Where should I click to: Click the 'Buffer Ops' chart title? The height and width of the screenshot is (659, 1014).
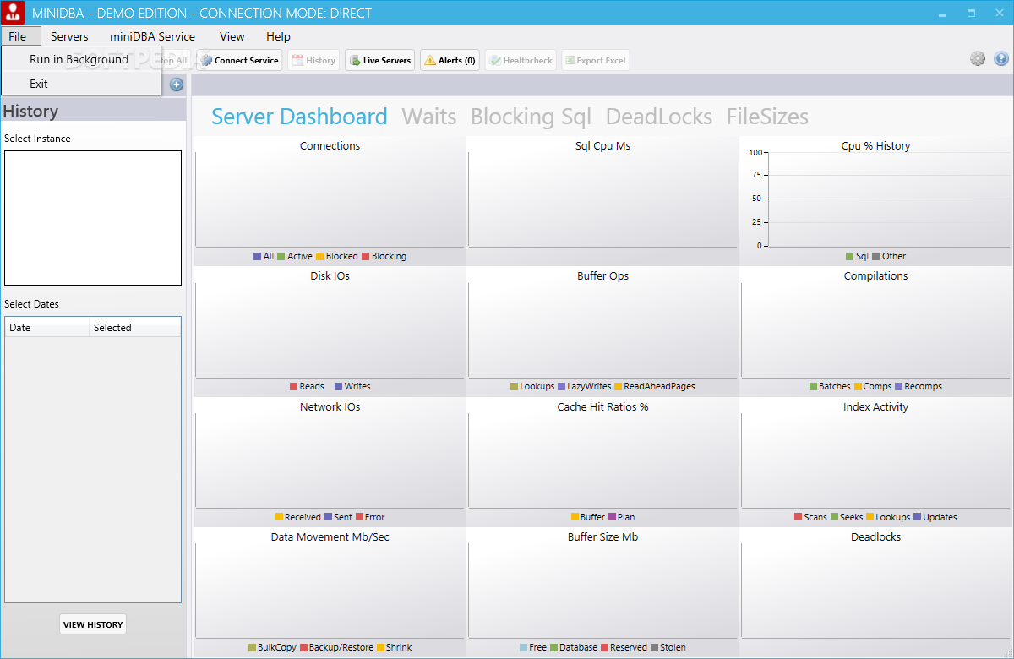602,276
